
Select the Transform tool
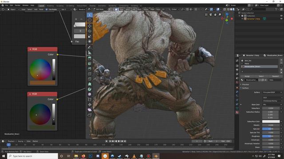click(x=90, y=42)
